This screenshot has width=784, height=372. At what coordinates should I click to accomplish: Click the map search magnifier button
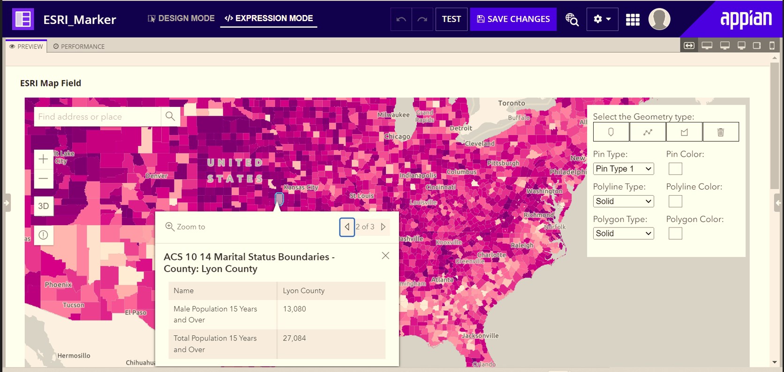point(170,116)
